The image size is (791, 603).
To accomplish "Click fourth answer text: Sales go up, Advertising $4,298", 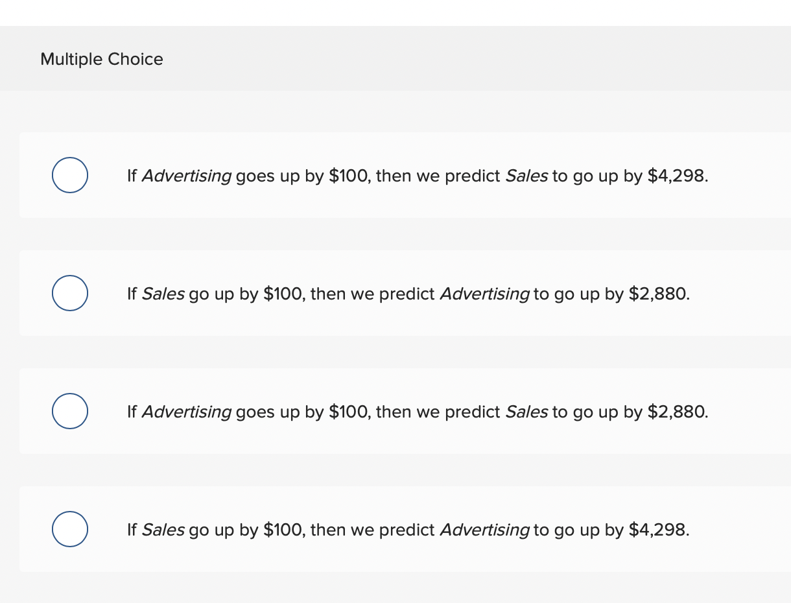I will [x=408, y=530].
